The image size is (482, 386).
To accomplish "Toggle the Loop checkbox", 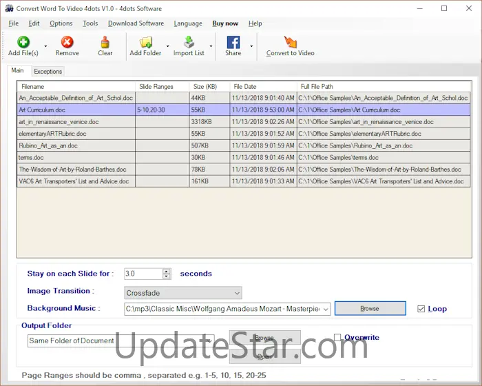I will tap(421, 309).
